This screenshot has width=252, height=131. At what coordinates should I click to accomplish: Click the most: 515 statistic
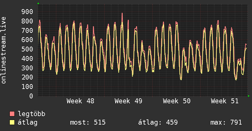[88, 122]
